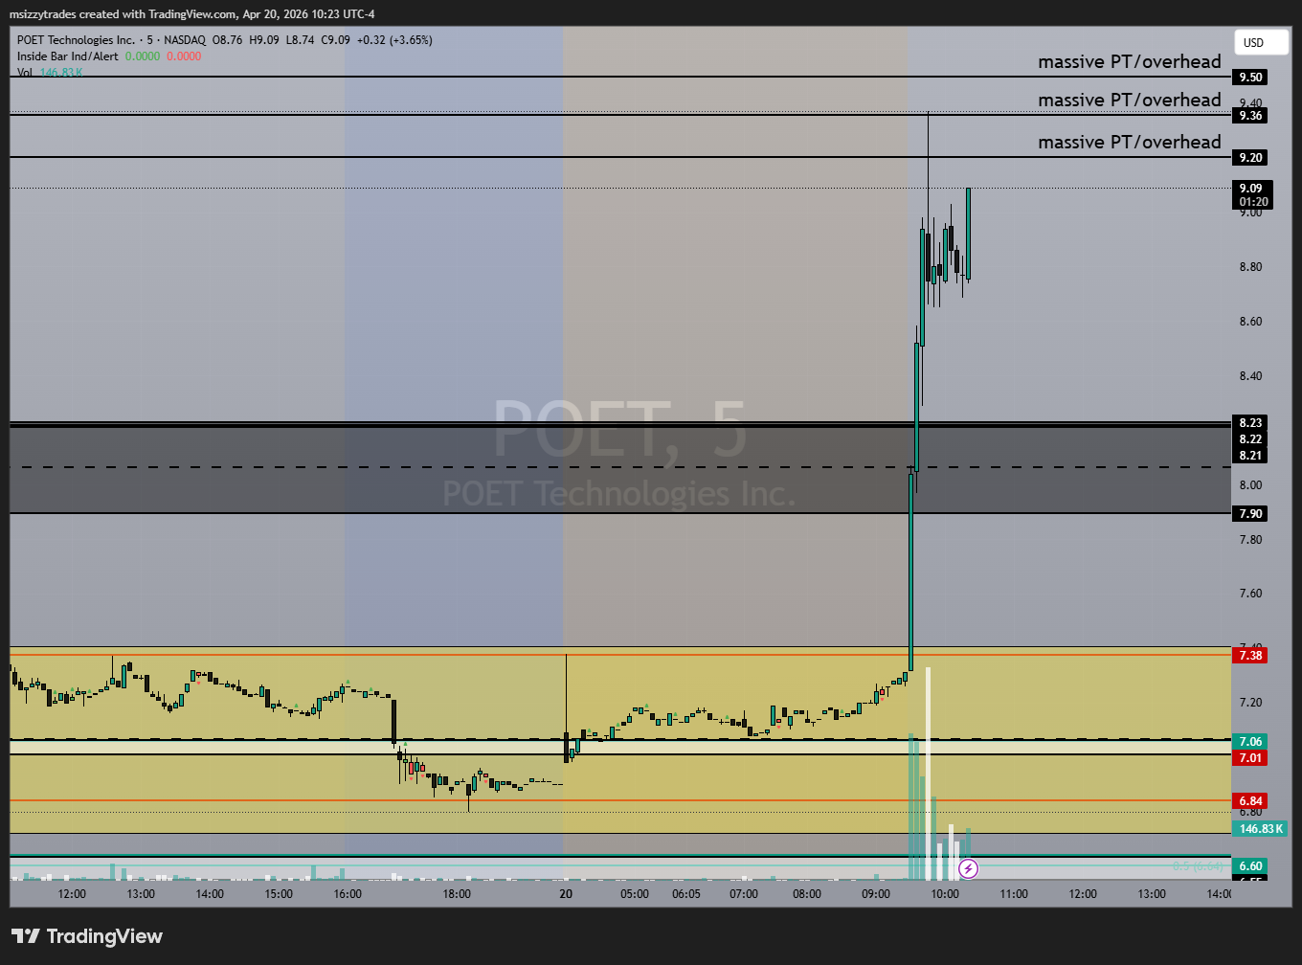Screen dimensions: 1302x965
Task: Click the 8.80 price scale value
Action: pyautogui.click(x=1250, y=267)
